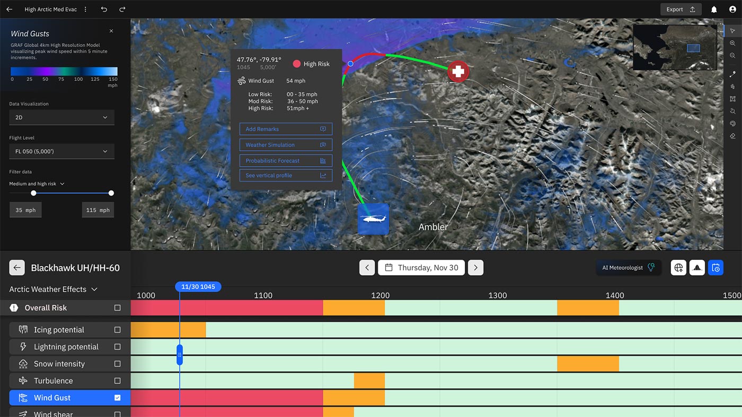Open the Data Visualization 2D dropdown
742x417 pixels.
61,117
